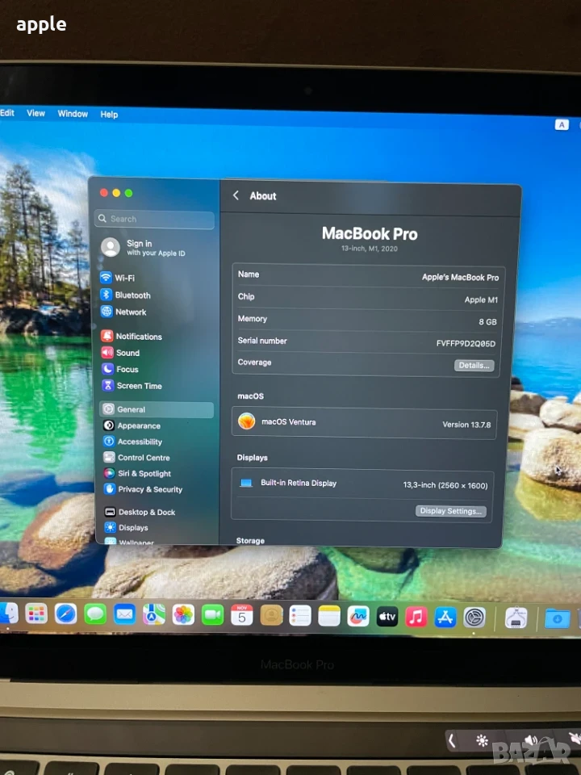Open Photos from the Dock
Screen dimensions: 581x775
tap(183, 615)
